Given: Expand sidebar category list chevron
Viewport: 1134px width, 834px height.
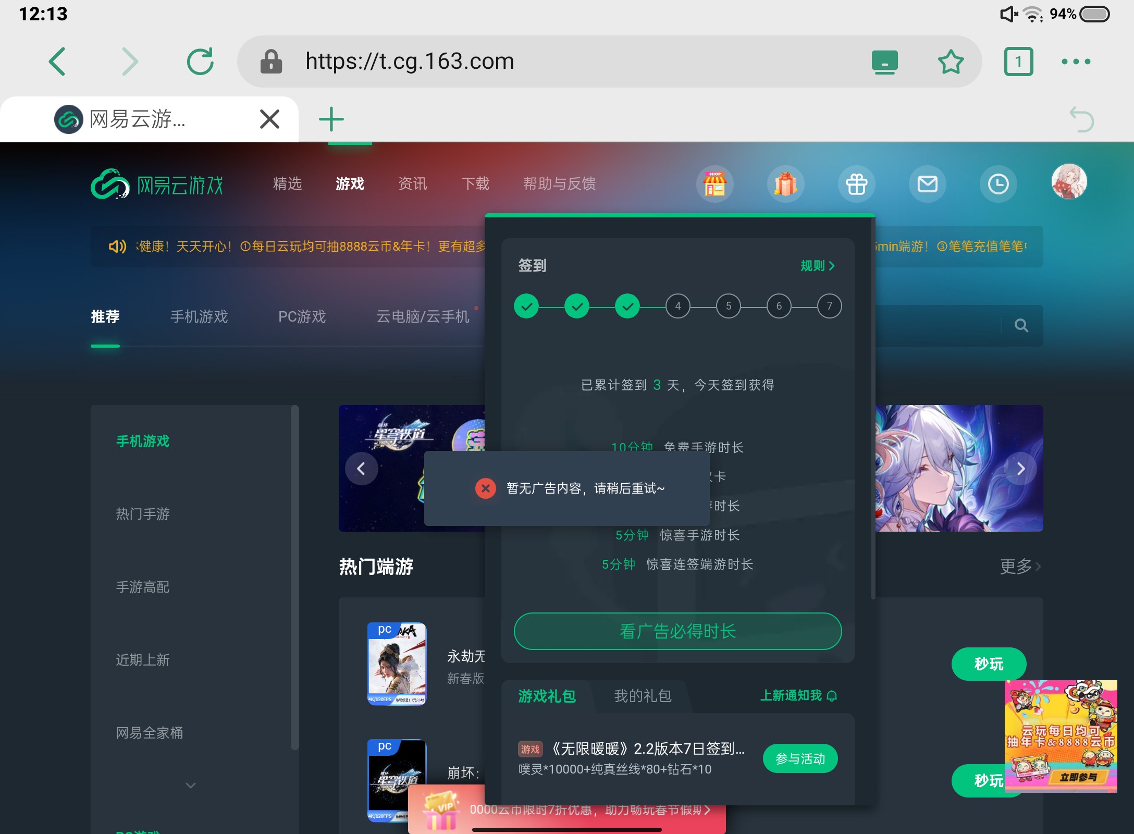Looking at the screenshot, I should [x=191, y=785].
